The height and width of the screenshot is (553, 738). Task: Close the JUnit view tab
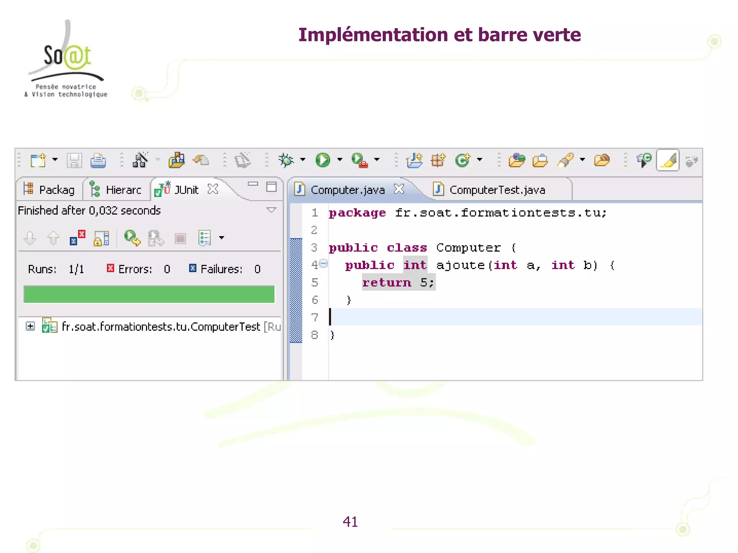tap(213, 189)
